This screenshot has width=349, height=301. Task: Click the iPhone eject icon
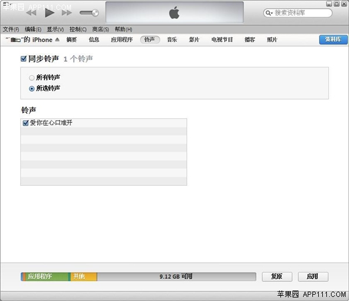tap(57, 40)
